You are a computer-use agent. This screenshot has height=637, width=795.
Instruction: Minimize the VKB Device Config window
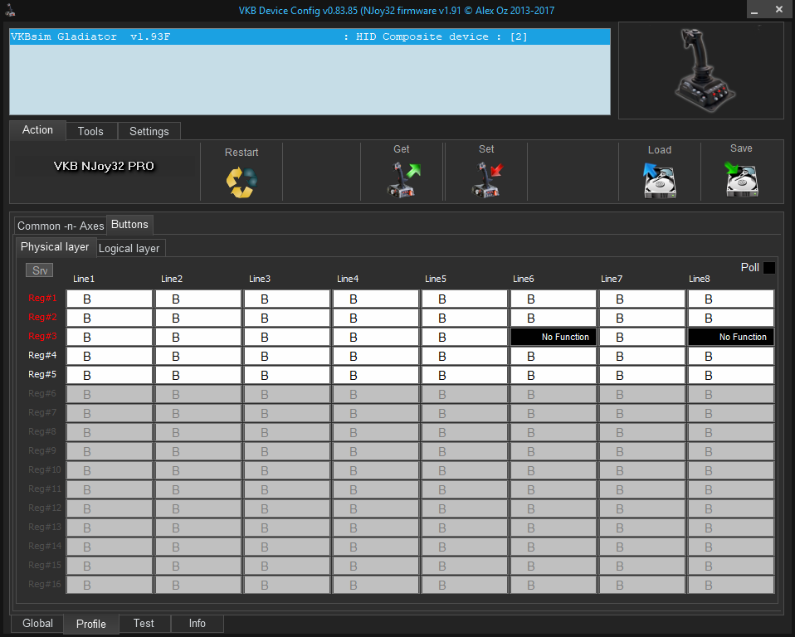coord(754,10)
